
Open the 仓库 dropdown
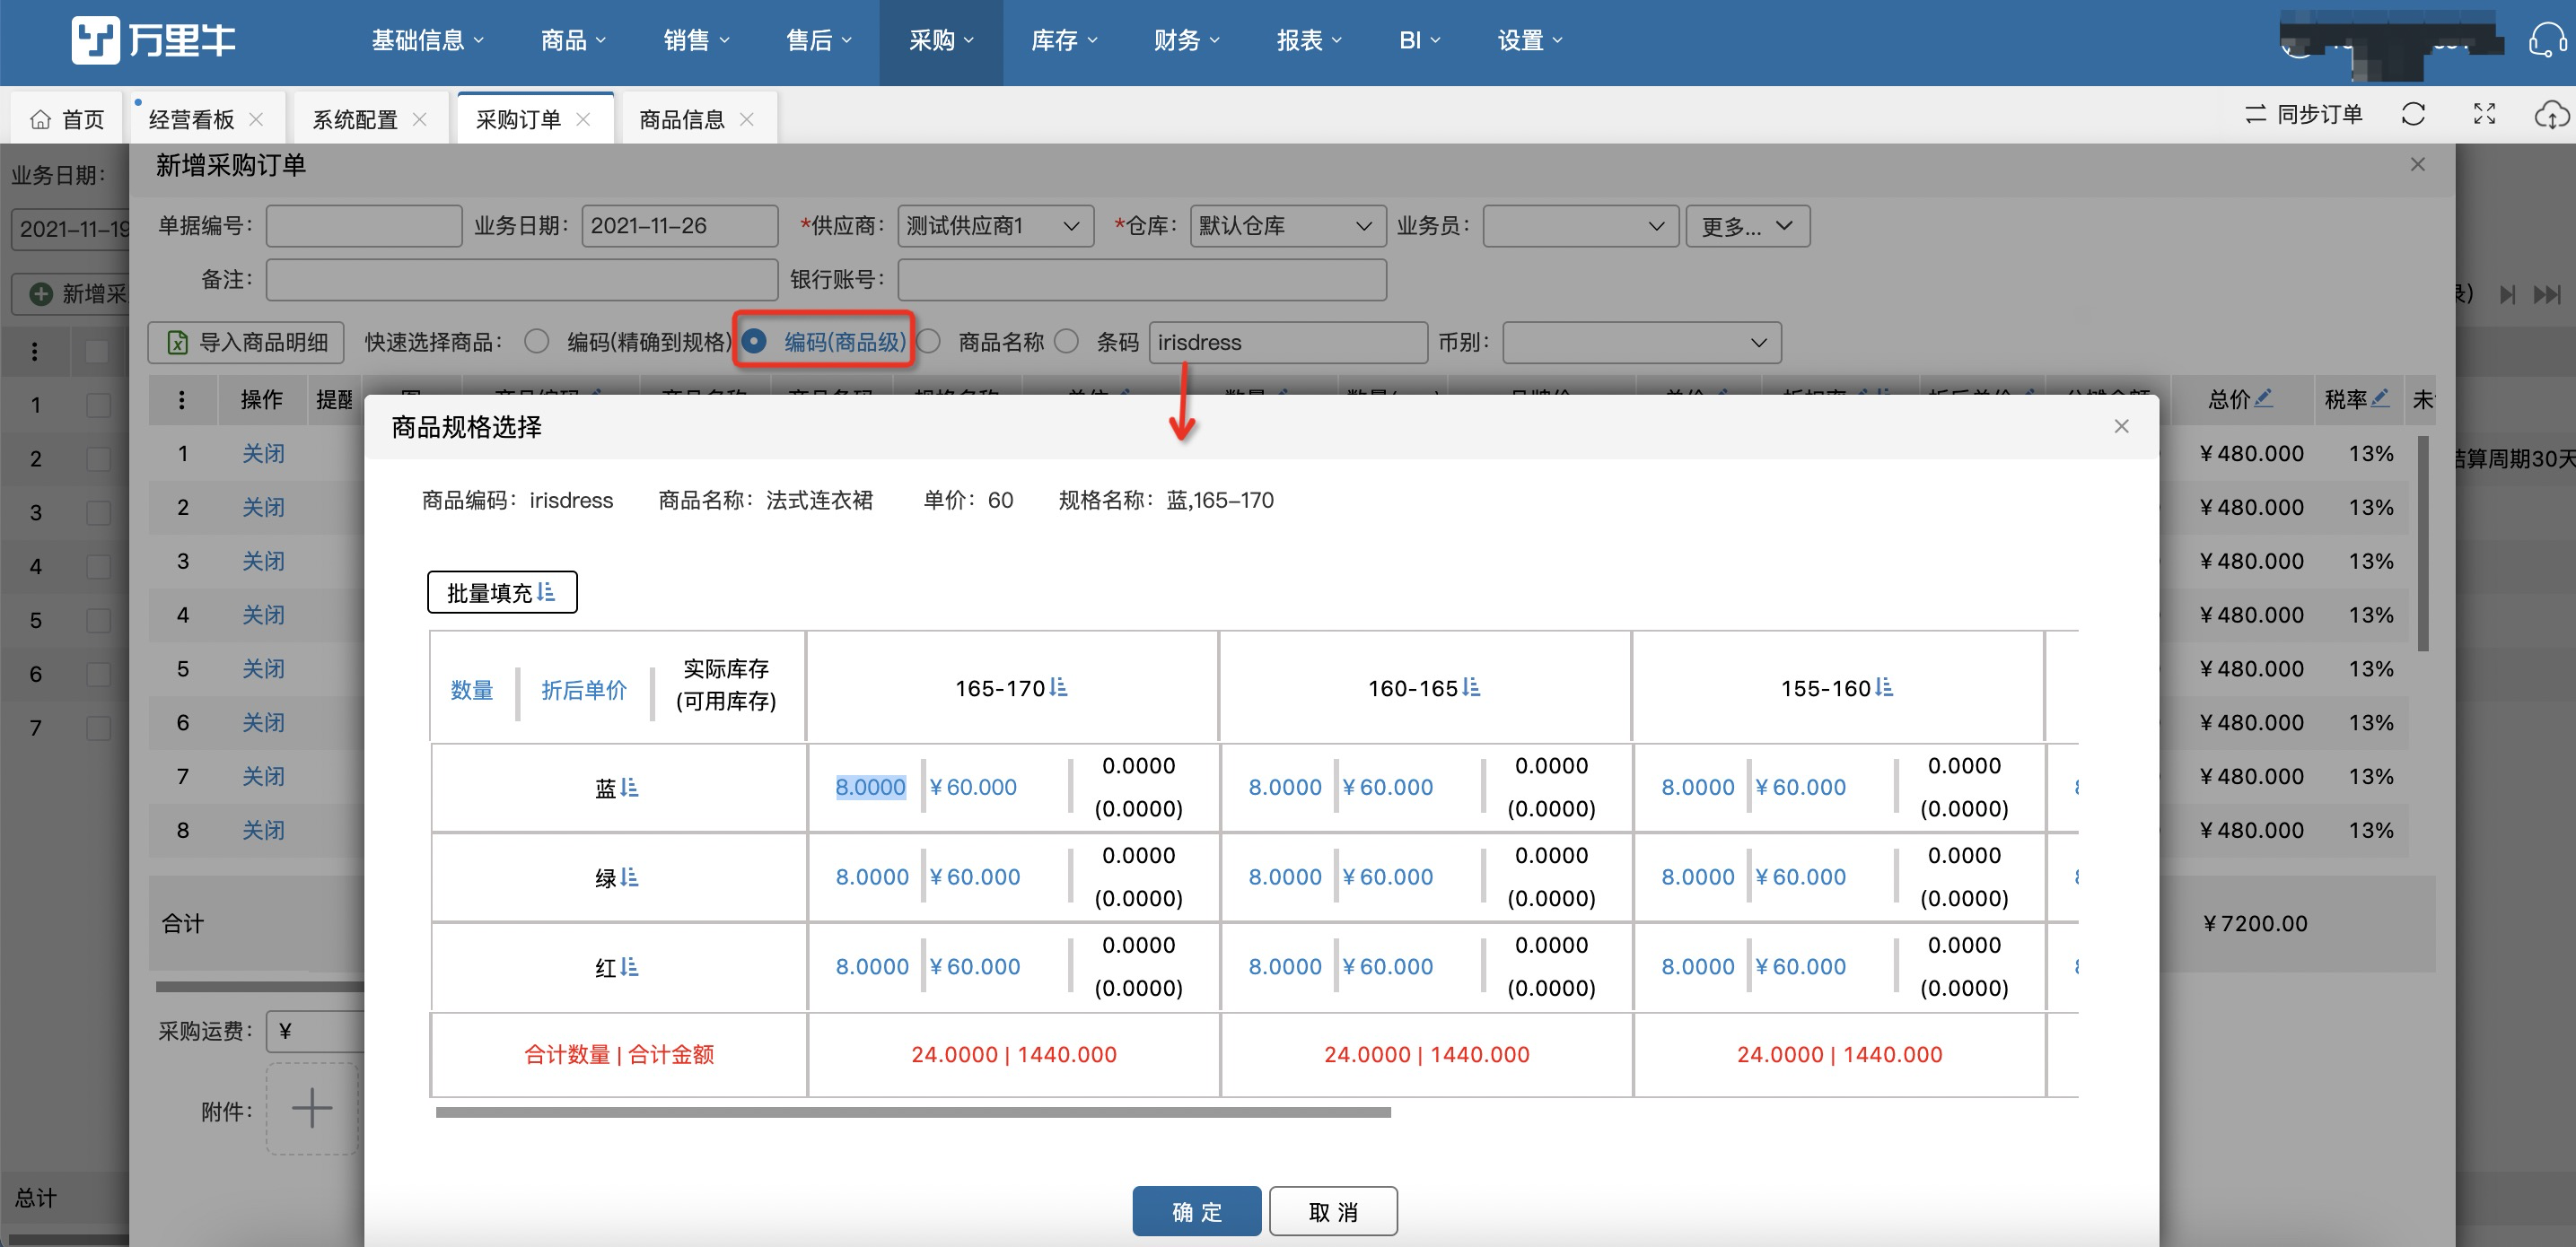point(1287,226)
